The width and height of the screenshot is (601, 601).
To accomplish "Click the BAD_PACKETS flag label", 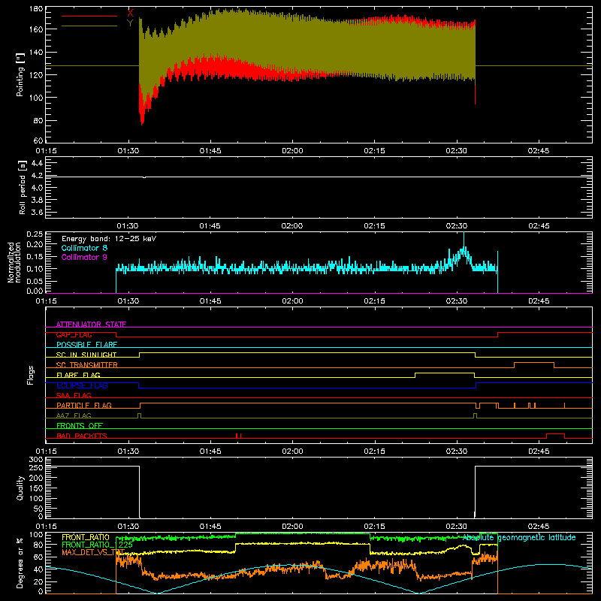I will coord(82,436).
